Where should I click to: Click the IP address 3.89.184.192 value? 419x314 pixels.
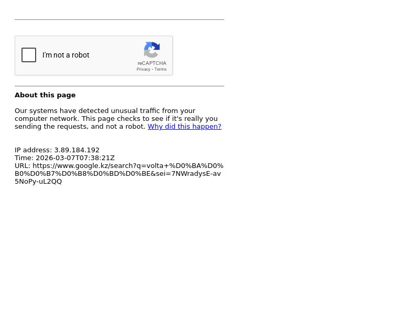coord(76,150)
